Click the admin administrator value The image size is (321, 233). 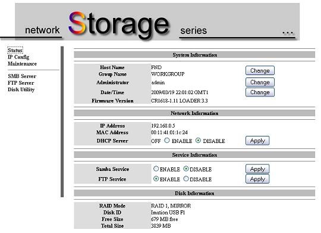[x=158, y=82]
